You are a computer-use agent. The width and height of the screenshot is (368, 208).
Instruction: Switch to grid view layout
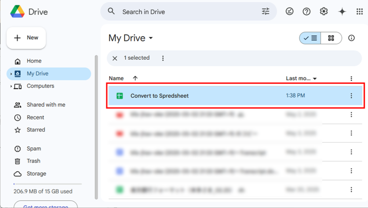pos(331,38)
